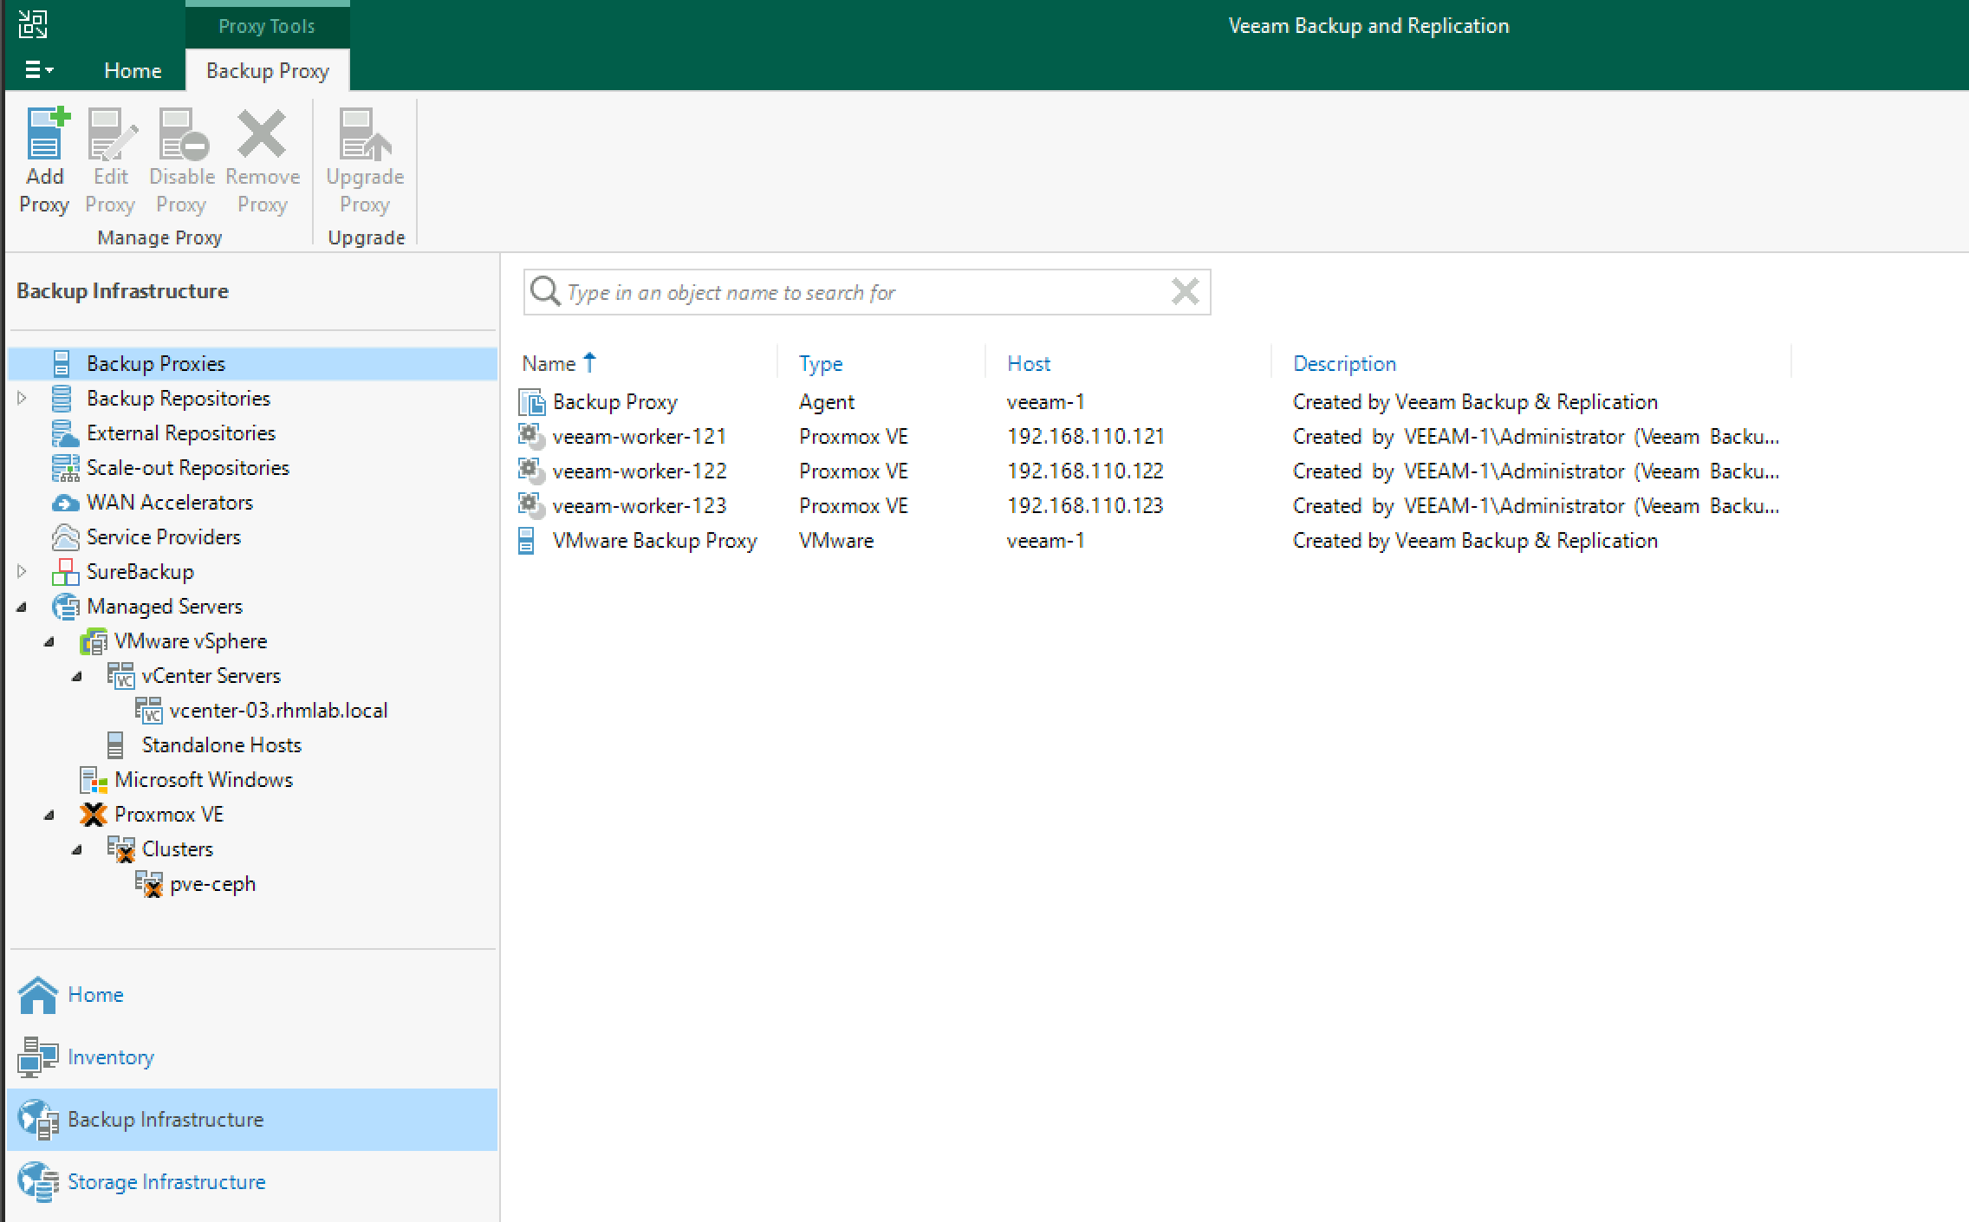Click the Upgrade Proxy ribbon icon
Viewport: 1969px width, 1222px height.
[364, 133]
